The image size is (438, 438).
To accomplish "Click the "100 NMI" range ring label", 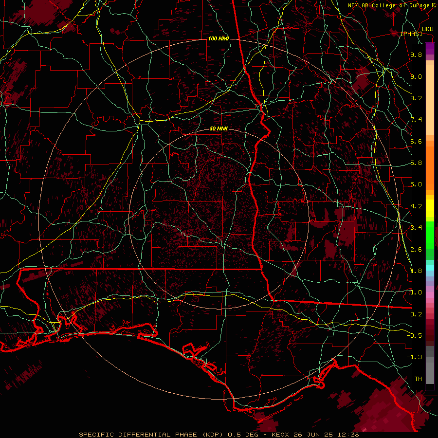I will click(x=219, y=38).
